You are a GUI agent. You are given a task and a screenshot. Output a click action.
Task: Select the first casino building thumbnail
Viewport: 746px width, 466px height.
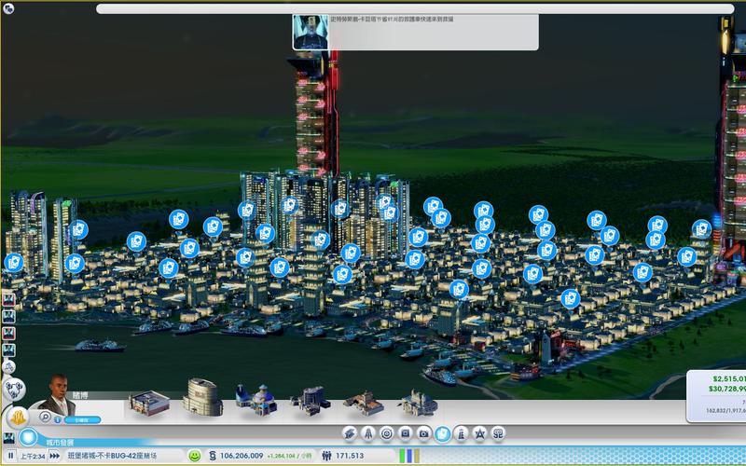tap(145, 403)
